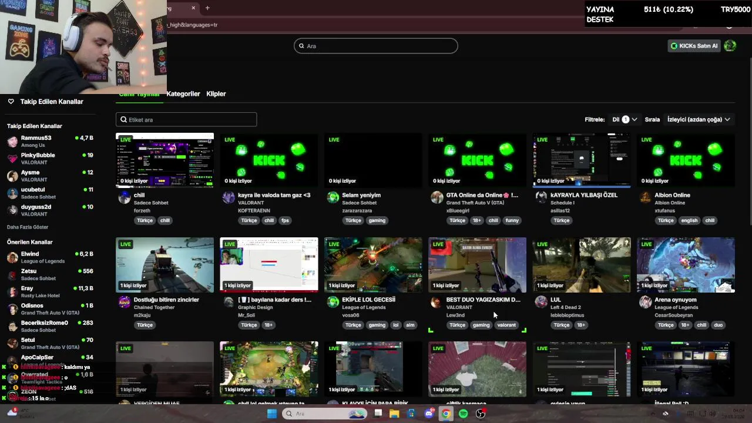
Task: Expand Daha Fazla Göster in followed channels
Action: 28,227
